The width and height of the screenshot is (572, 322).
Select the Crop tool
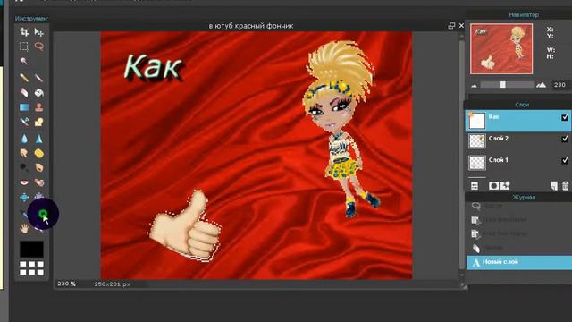tap(24, 32)
